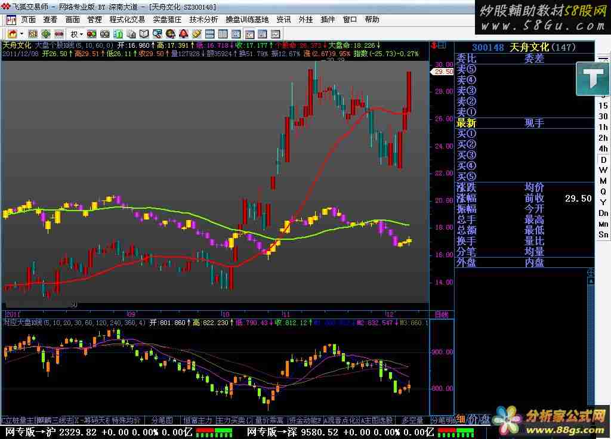The image size is (611, 439).
Task: Click the 多空量 bottom tab
Action: pyautogui.click(x=412, y=420)
